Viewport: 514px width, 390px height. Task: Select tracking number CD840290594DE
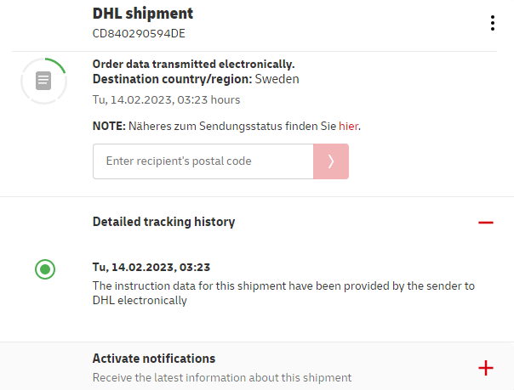(x=139, y=34)
